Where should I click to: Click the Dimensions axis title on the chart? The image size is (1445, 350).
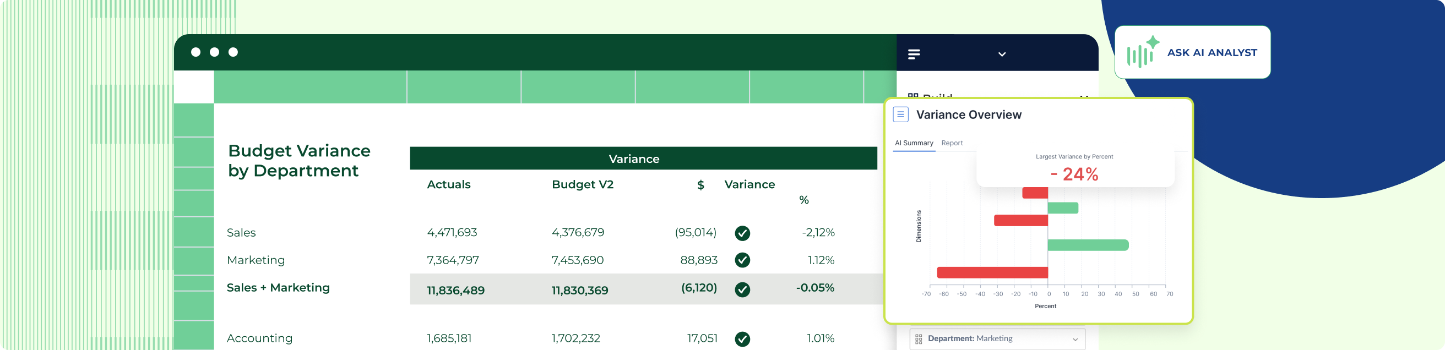(x=919, y=226)
